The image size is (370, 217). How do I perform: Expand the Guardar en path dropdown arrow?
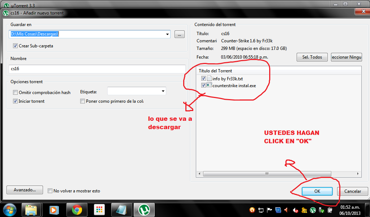167,34
